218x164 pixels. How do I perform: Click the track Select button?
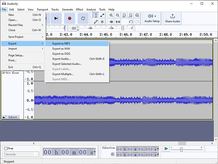click(13, 117)
